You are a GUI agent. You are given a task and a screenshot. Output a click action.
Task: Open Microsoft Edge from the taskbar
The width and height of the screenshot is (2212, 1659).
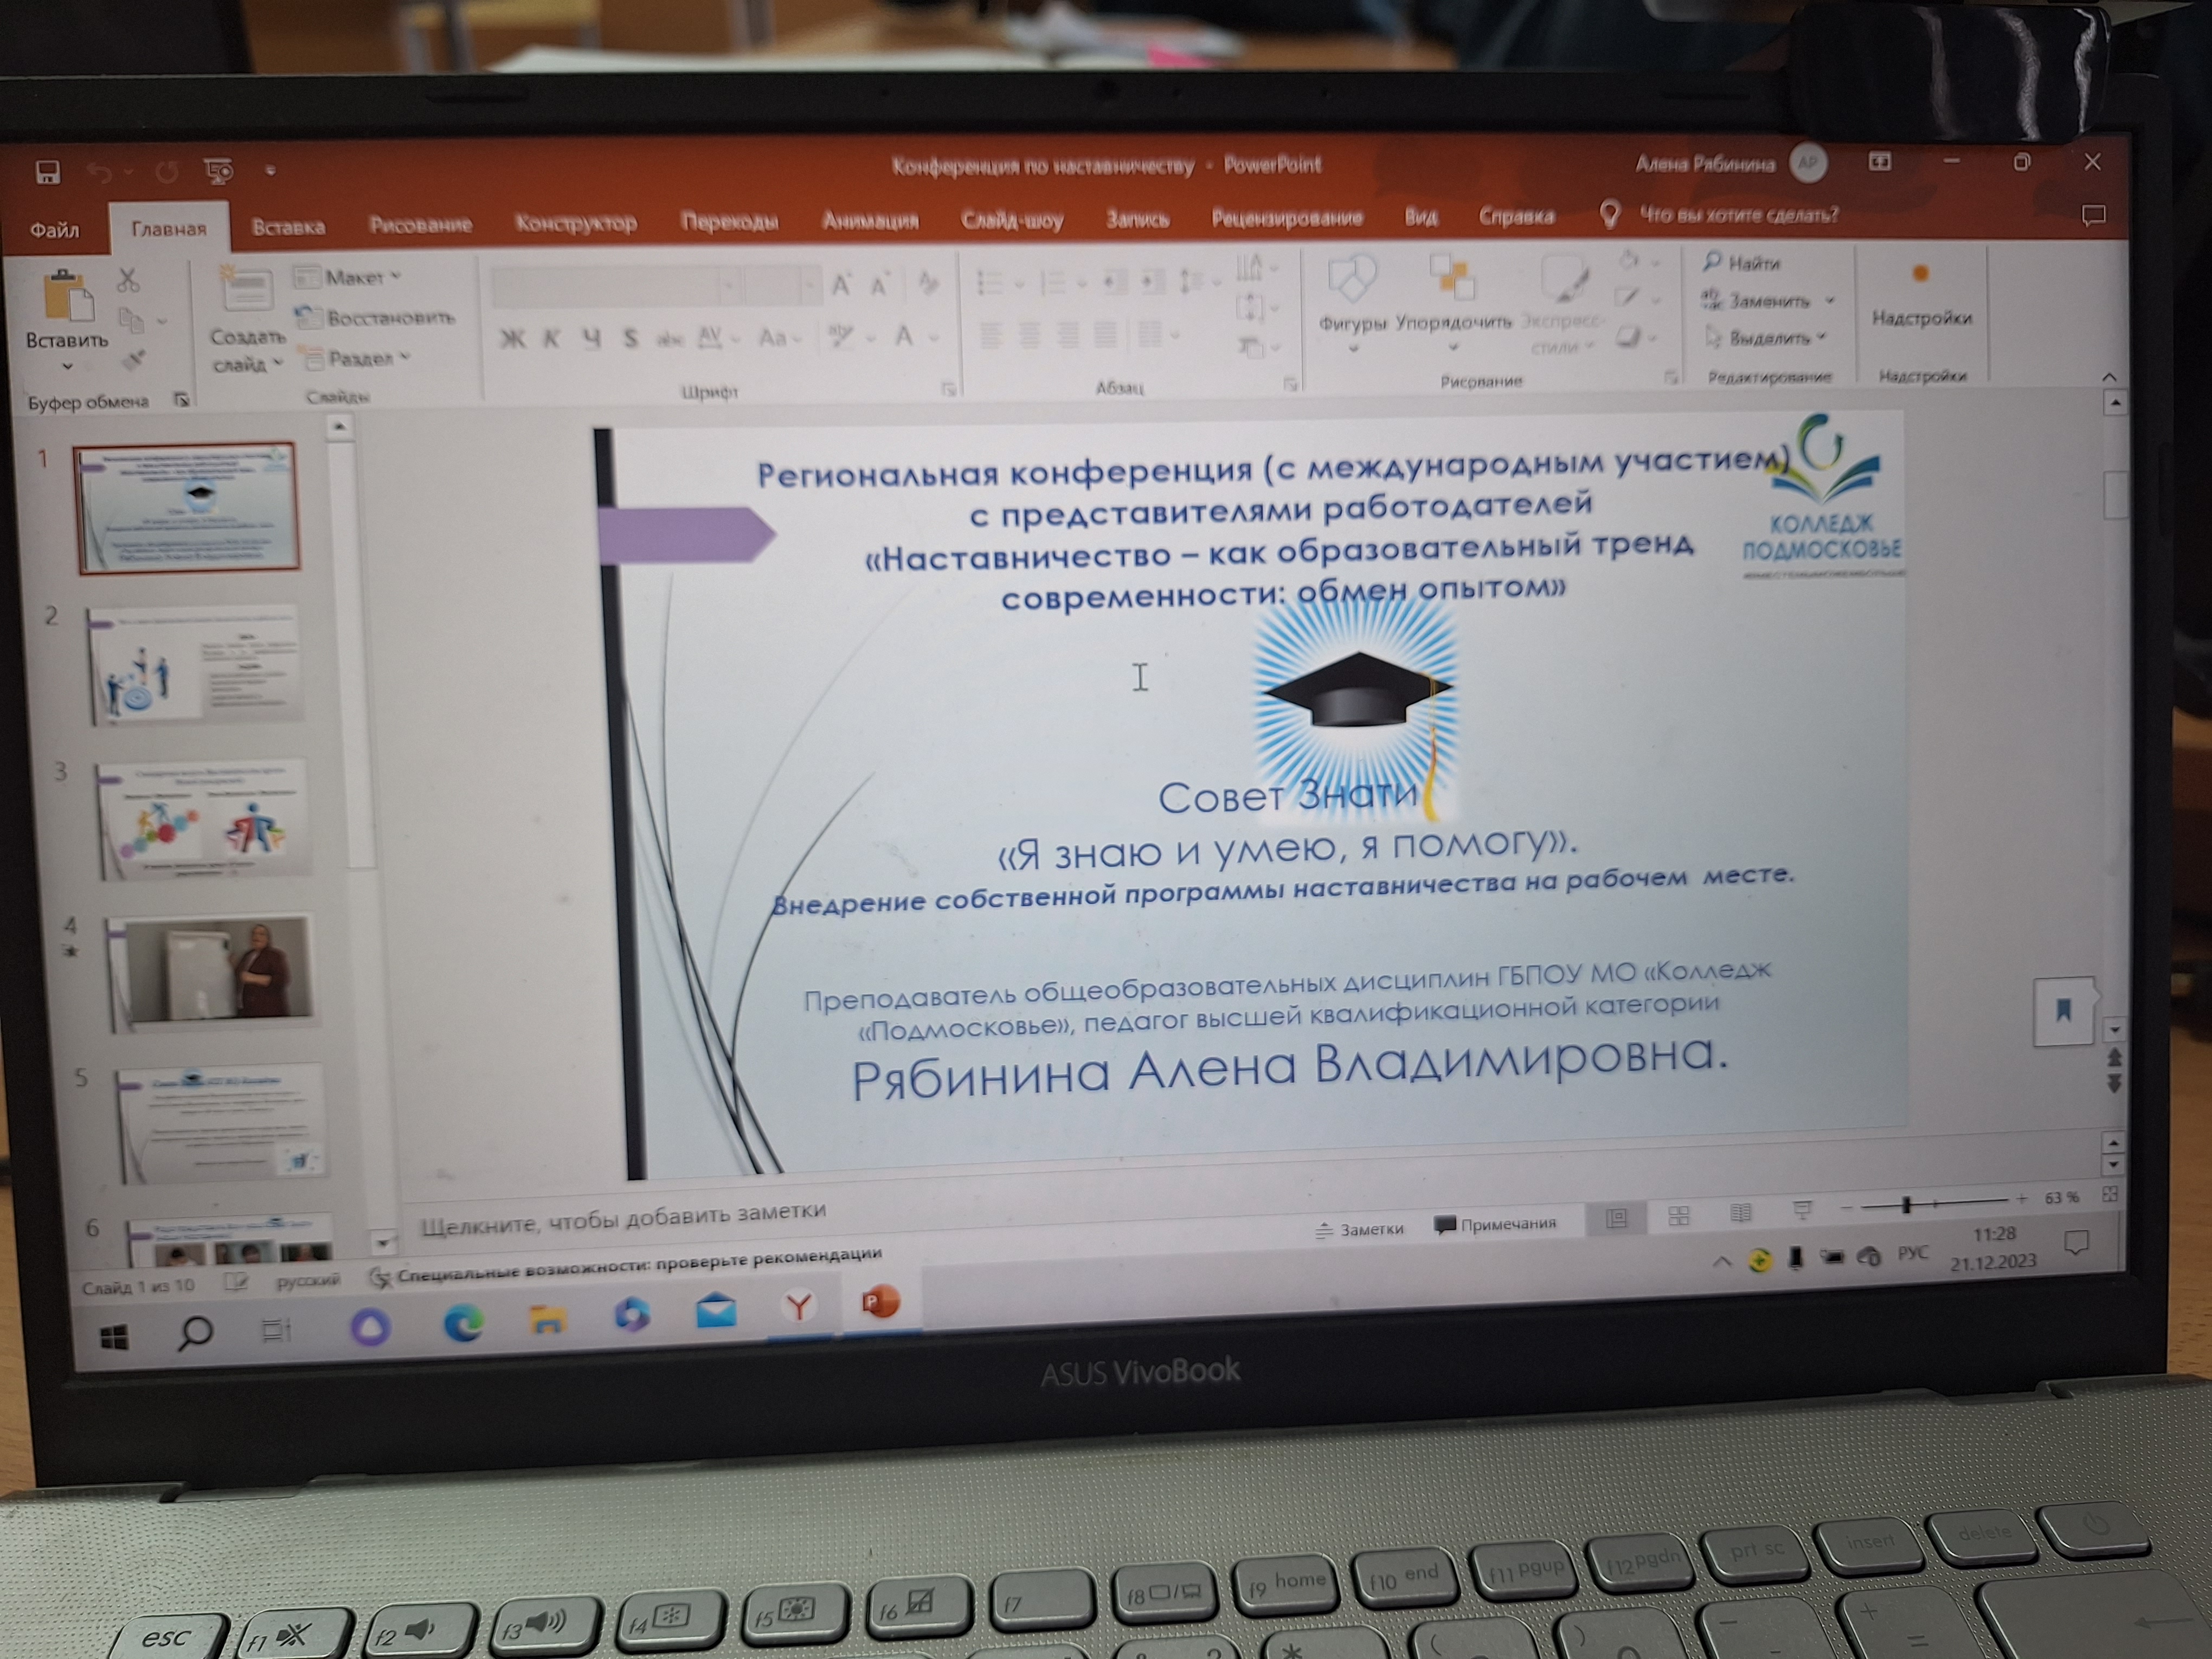point(463,1323)
